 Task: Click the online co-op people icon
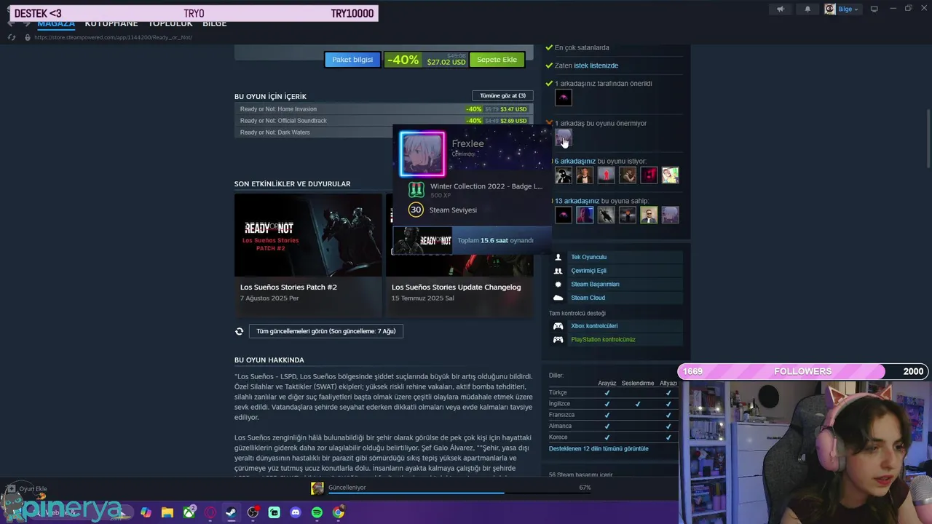tap(558, 271)
